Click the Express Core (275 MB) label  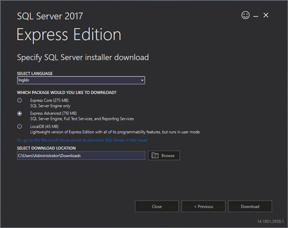coord(49,100)
